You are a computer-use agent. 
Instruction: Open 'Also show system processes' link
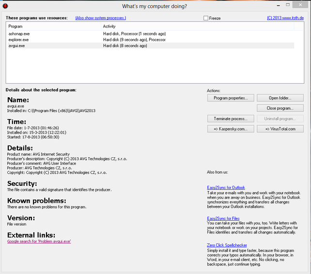[101, 18]
